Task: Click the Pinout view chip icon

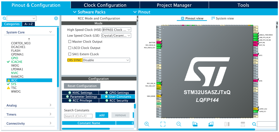Action: 182,18
